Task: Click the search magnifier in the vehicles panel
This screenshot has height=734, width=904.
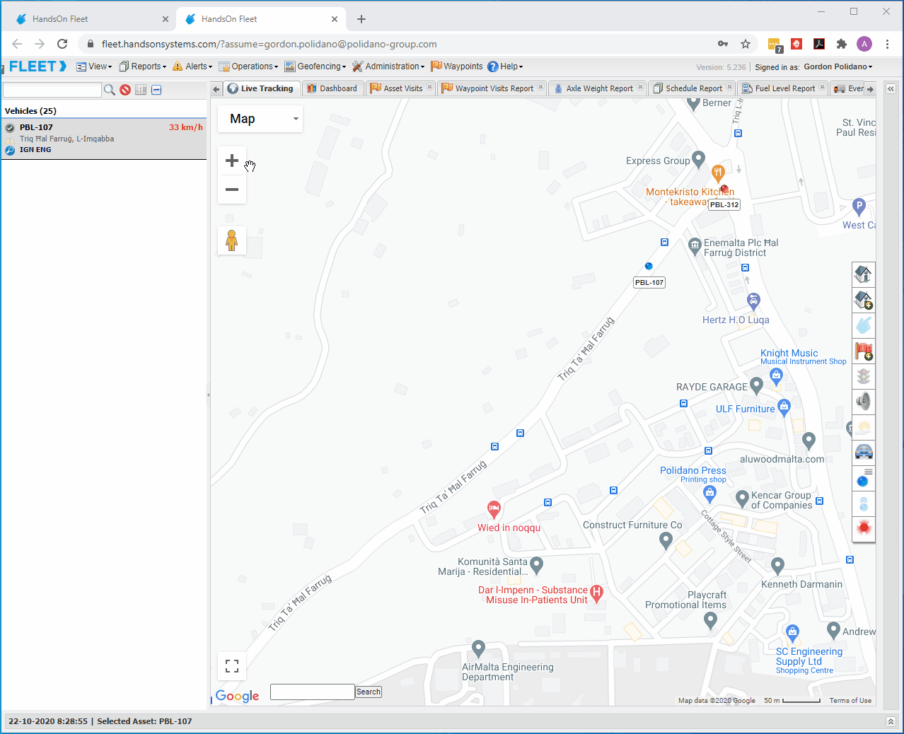Action: pos(110,90)
